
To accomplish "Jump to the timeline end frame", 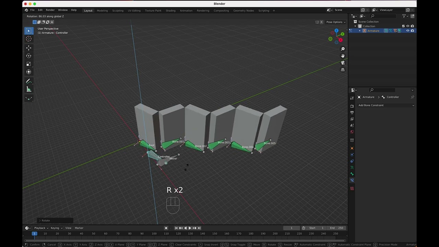I will 199,228.
